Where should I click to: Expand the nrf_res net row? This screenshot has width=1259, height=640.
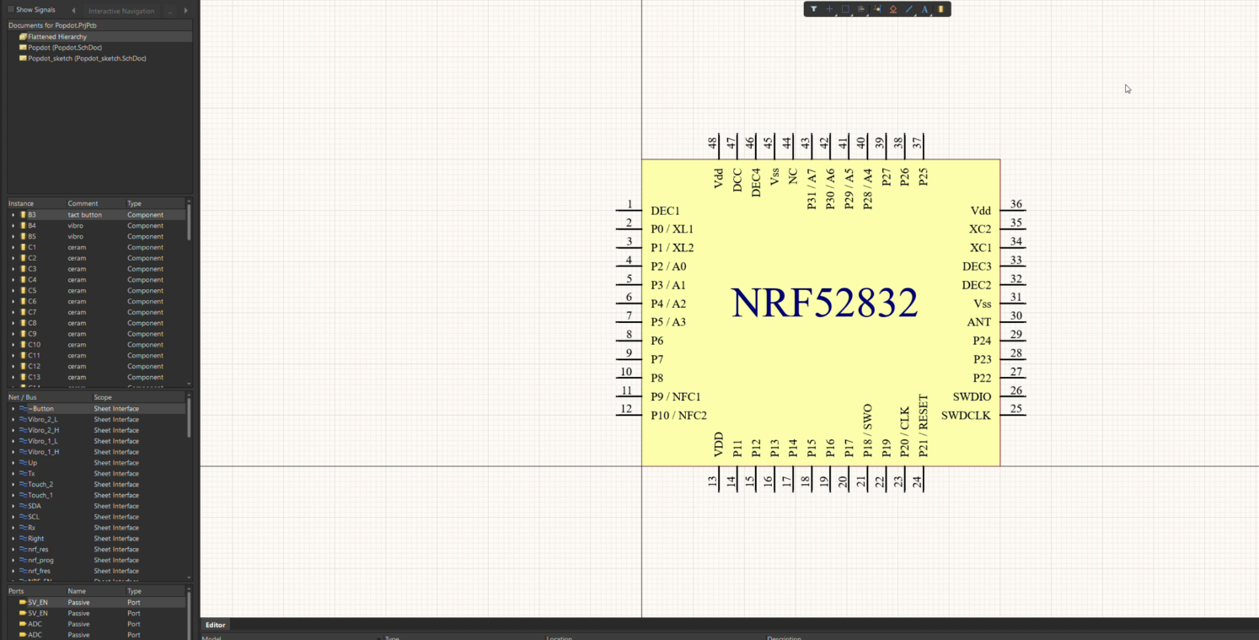13,549
